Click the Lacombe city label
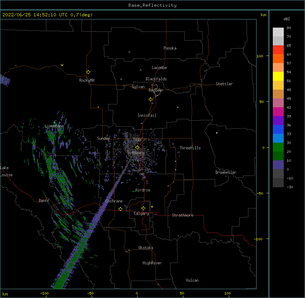This screenshot has height=298, width=305. 159,68
